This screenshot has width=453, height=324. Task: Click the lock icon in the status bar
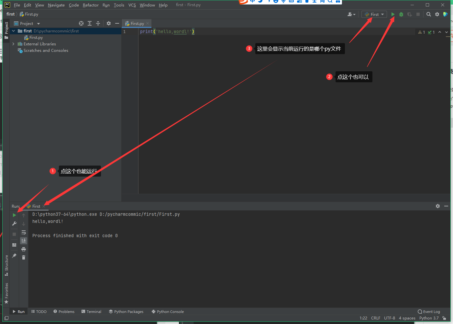(444, 318)
